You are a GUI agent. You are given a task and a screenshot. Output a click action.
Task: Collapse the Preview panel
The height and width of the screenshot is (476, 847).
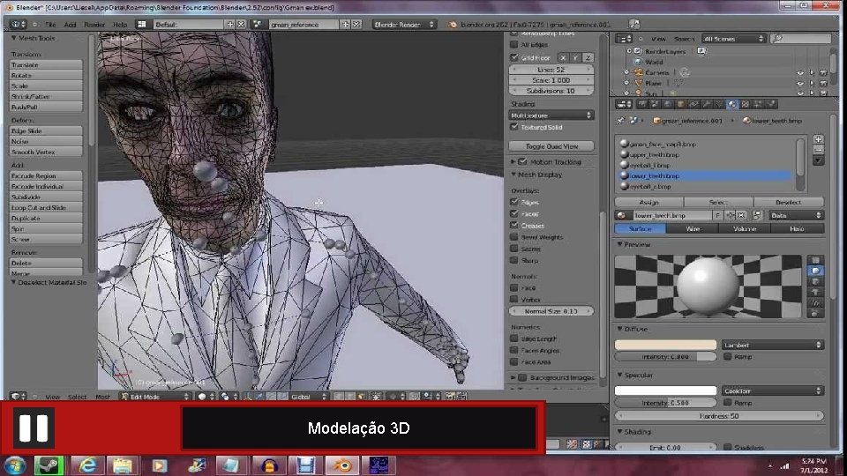click(619, 244)
